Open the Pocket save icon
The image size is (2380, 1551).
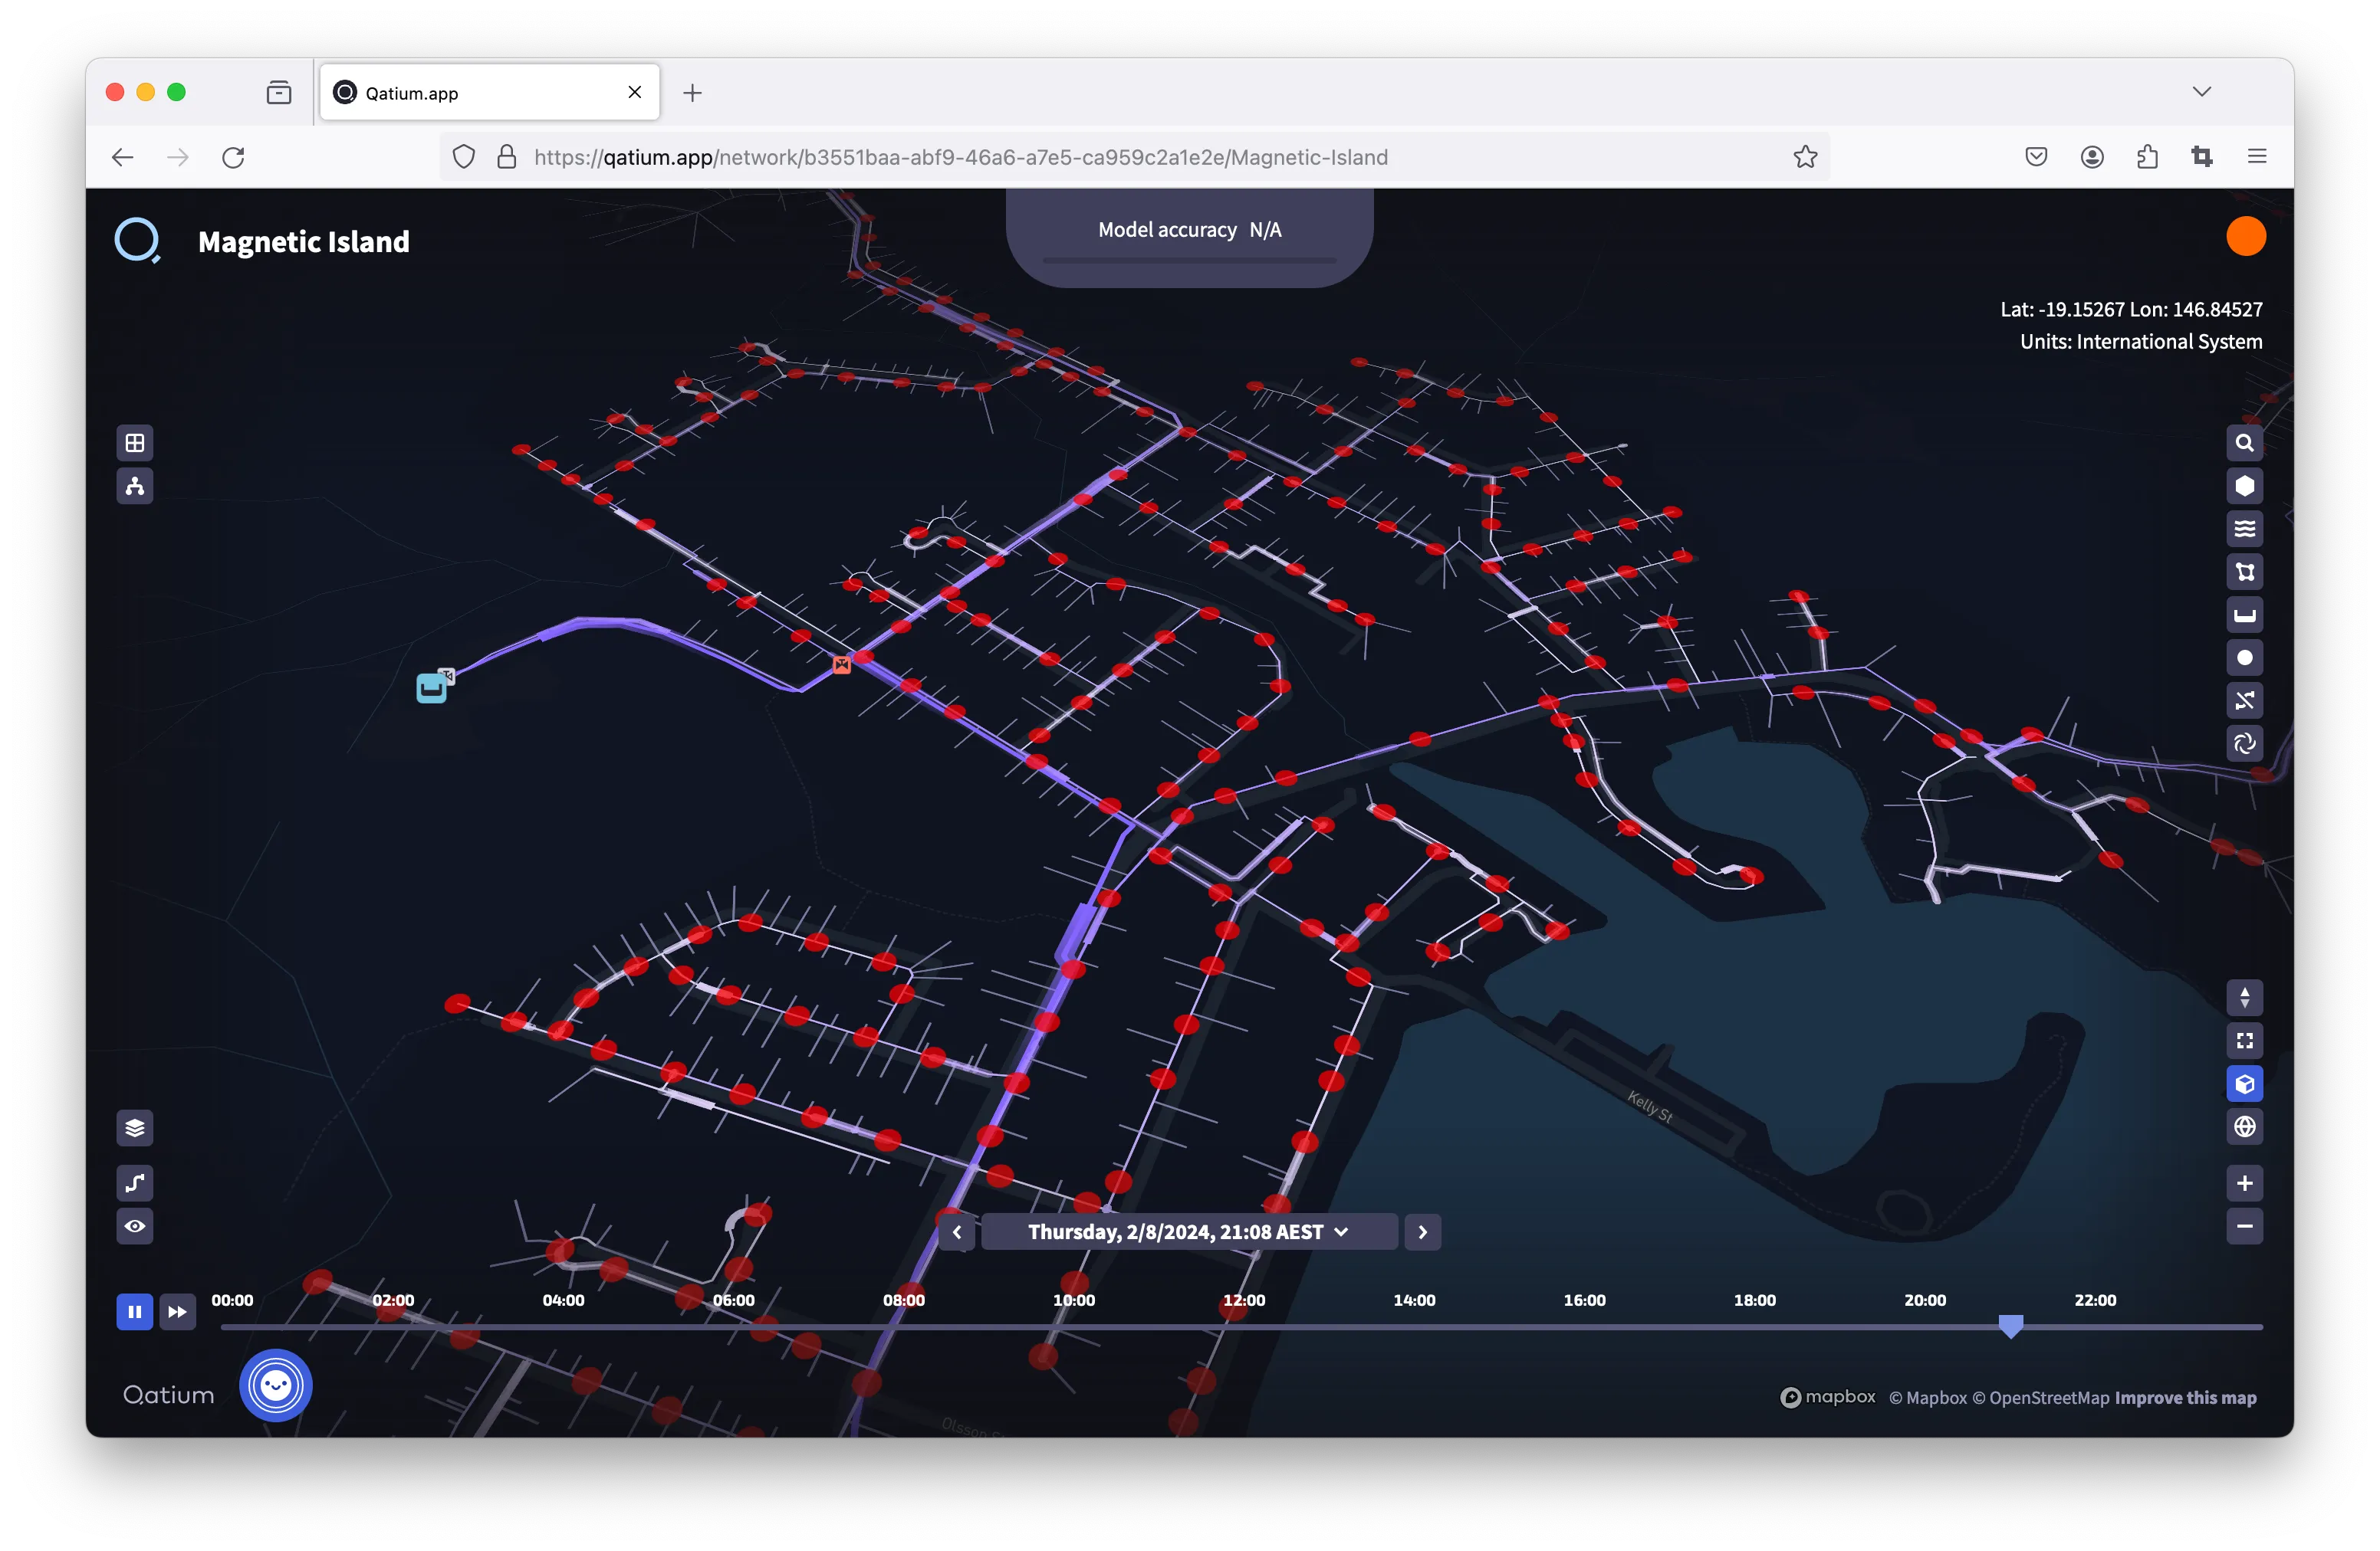click(2036, 156)
